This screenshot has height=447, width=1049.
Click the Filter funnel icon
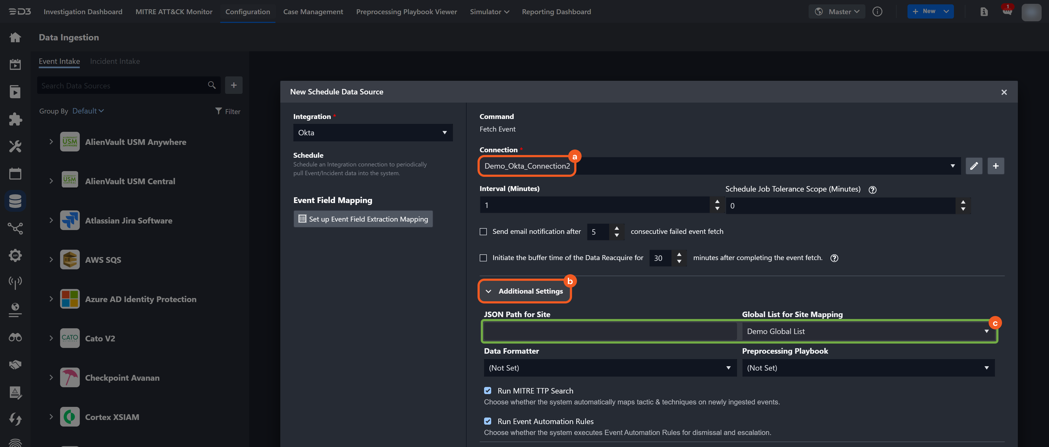[x=219, y=111]
